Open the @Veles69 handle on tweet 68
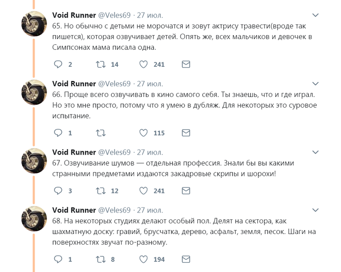The image size is (341, 272). coord(114,211)
